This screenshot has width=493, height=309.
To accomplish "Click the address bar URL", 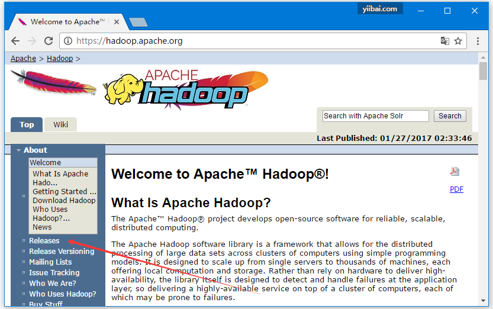I will pyautogui.click(x=129, y=41).
